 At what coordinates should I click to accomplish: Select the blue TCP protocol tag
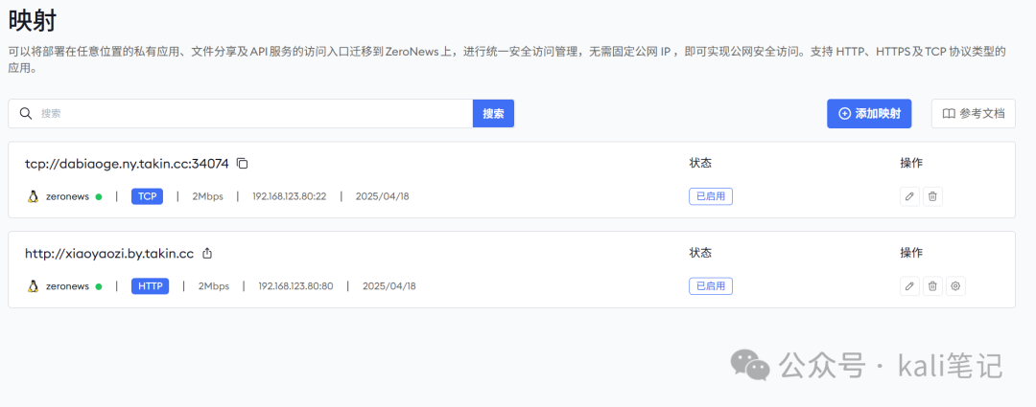[x=147, y=196]
